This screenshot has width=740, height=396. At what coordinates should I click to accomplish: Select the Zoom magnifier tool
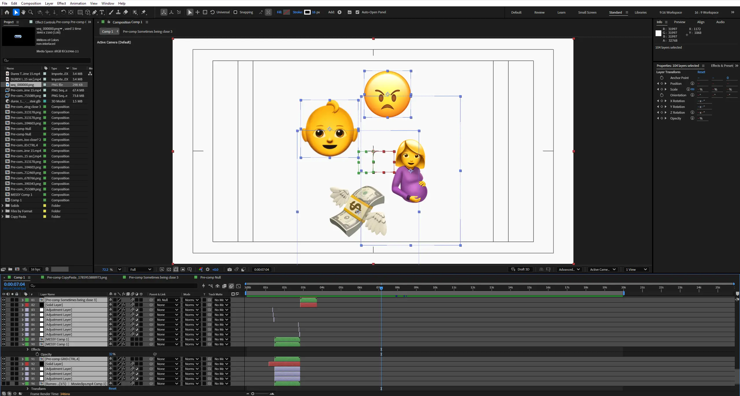(x=31, y=12)
